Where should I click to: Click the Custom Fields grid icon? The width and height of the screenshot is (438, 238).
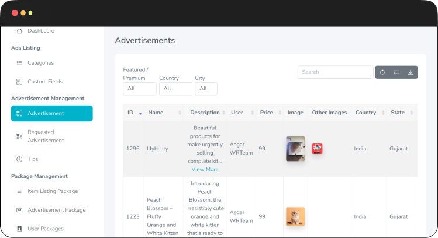tap(19, 82)
